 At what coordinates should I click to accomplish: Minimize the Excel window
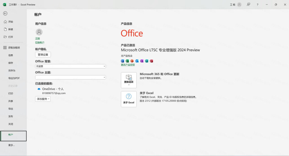(x=267, y=5)
